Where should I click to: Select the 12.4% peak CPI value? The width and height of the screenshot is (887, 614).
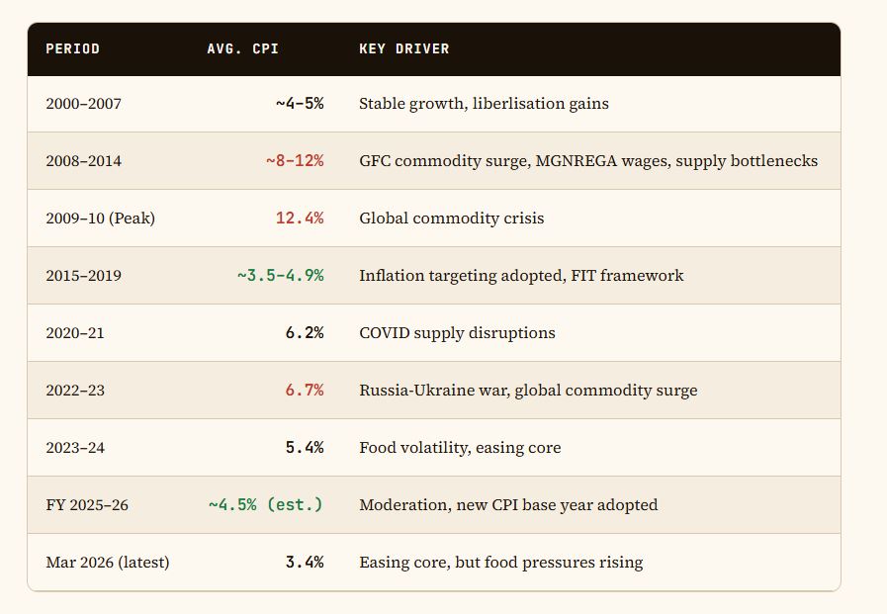point(300,219)
